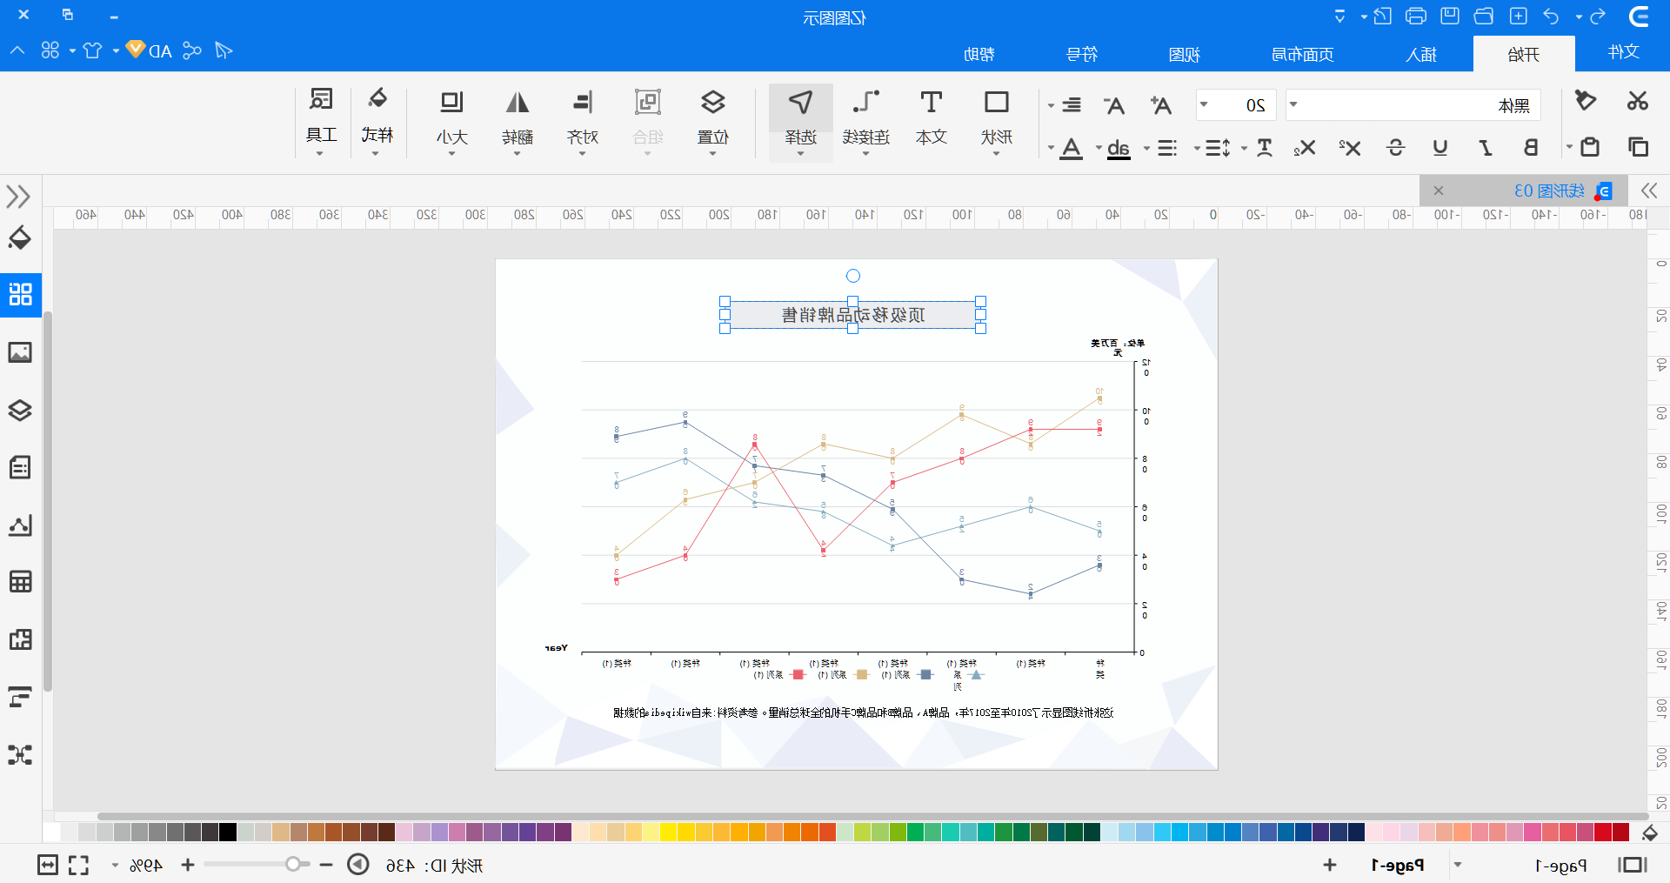Toggle Bold formatting
Screen dimensions: 1670x883
pos(1530,147)
